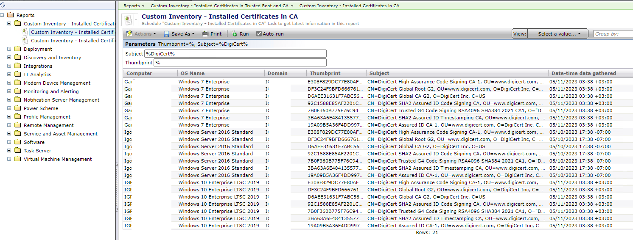
Task: Sort by the Thumbprint column header
Action: tap(325, 73)
